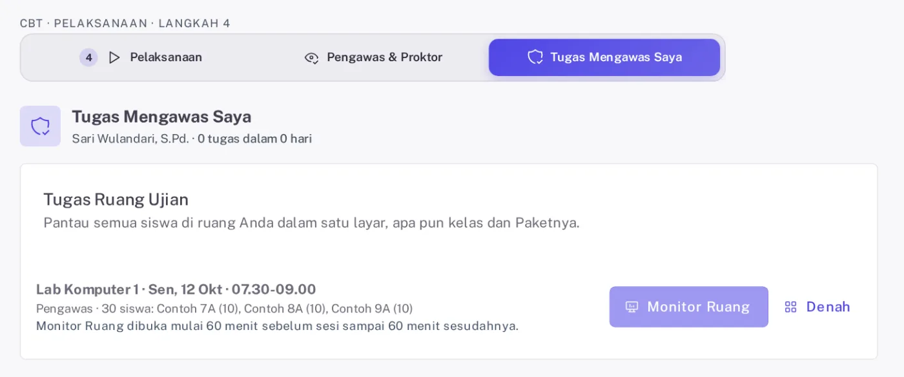The image size is (904, 377).
Task: Click the CBT Pelaksanaan Langkah 4 breadcrumb
Action: (x=125, y=23)
